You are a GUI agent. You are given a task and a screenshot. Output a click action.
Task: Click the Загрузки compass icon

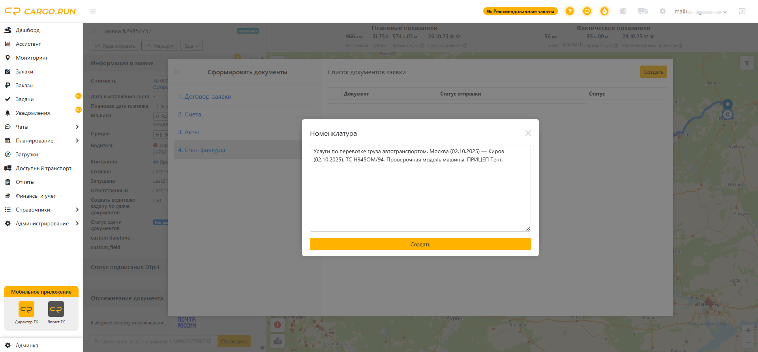coord(8,154)
